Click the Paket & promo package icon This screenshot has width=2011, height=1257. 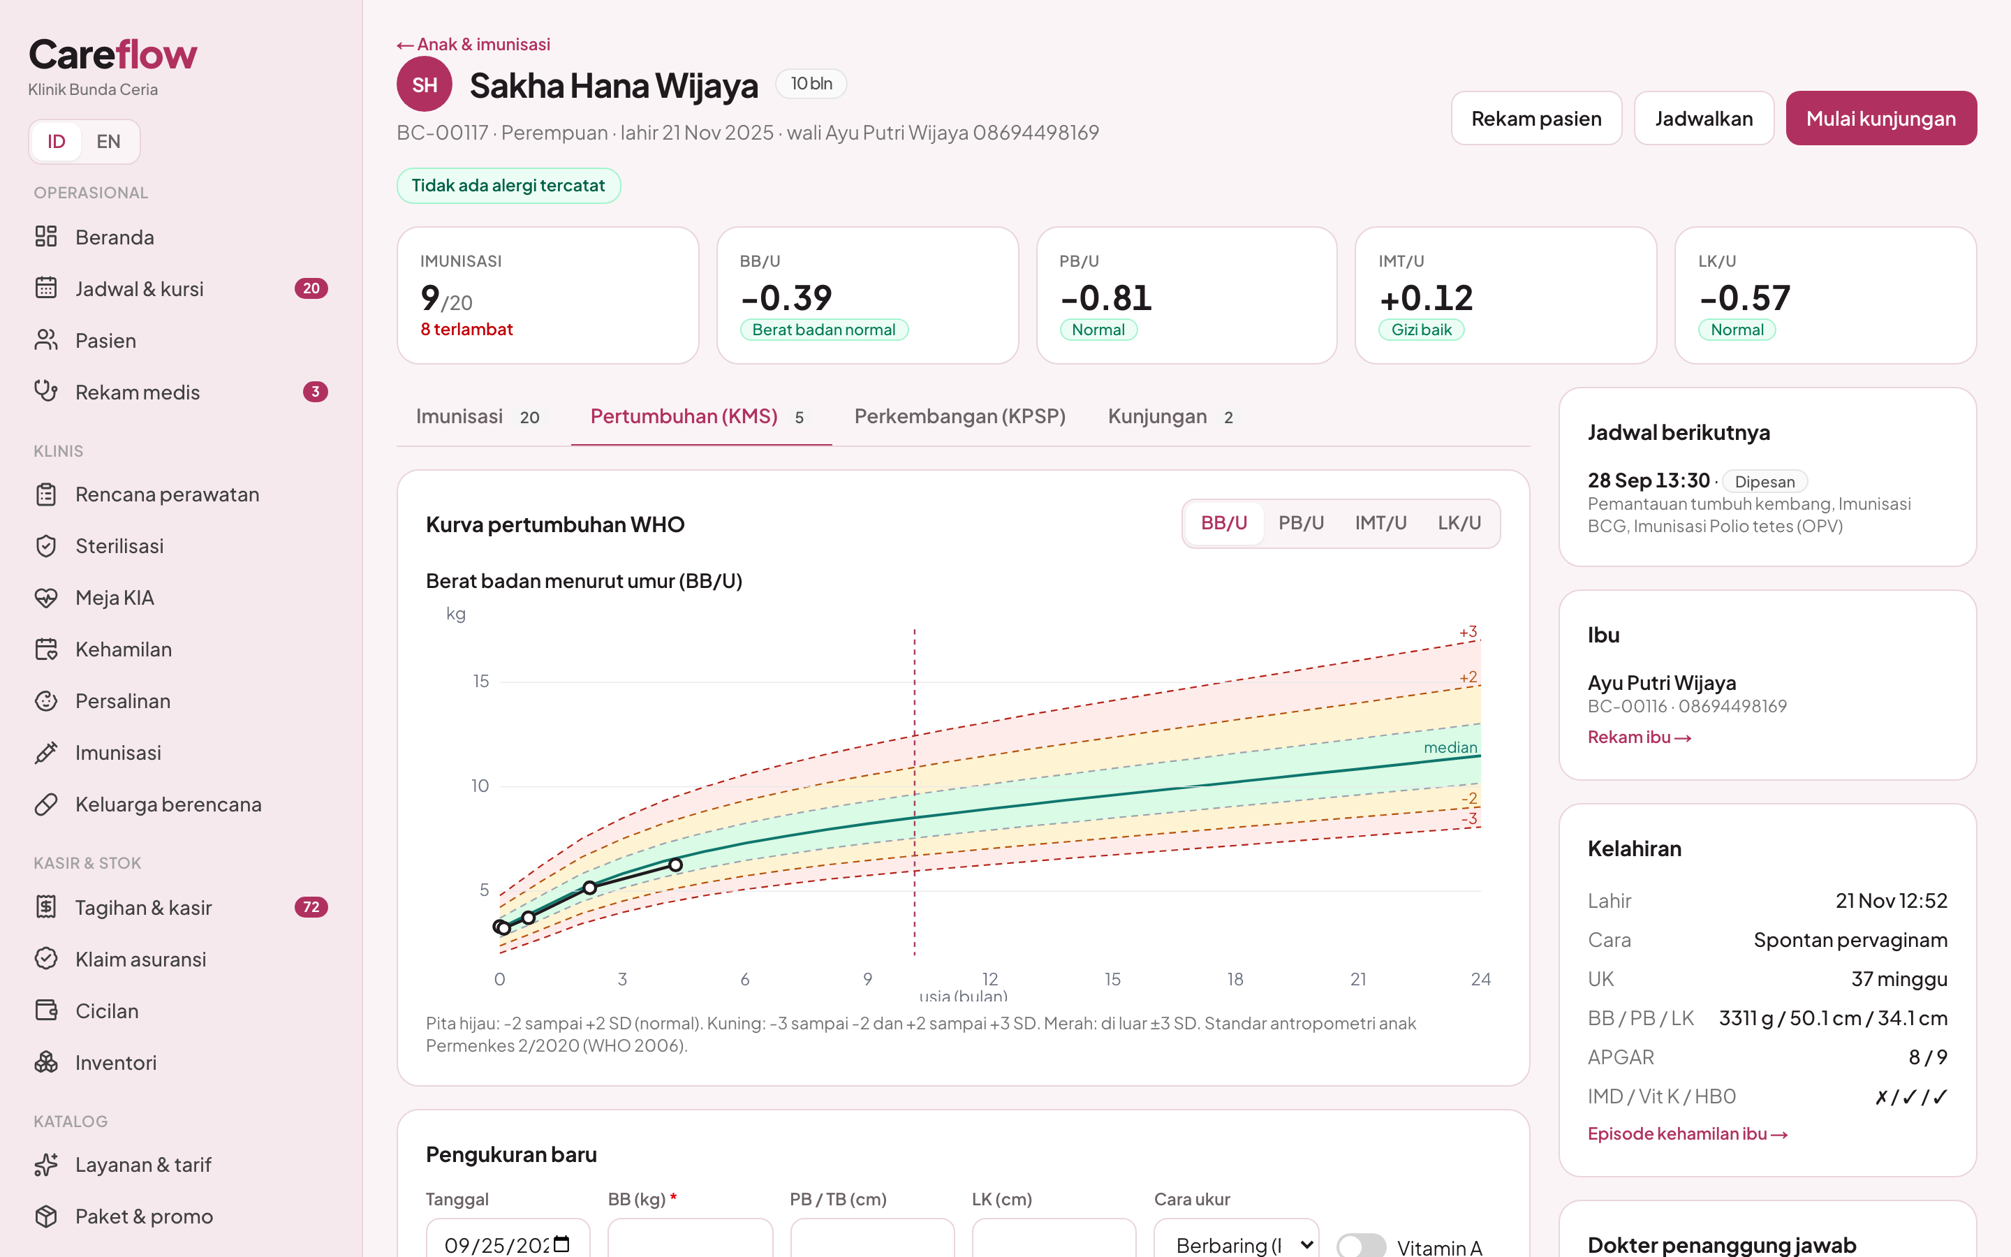(x=45, y=1216)
